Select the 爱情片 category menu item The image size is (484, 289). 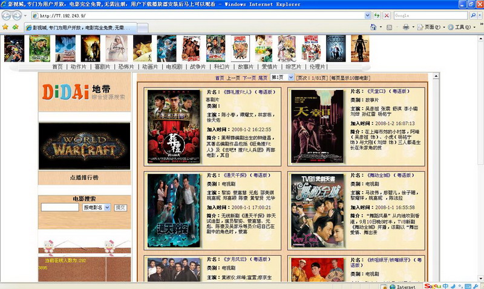269,66
